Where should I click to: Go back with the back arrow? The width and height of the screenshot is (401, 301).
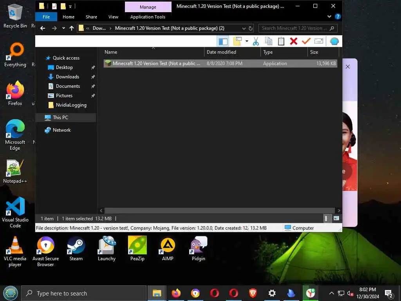pyautogui.click(x=43, y=28)
